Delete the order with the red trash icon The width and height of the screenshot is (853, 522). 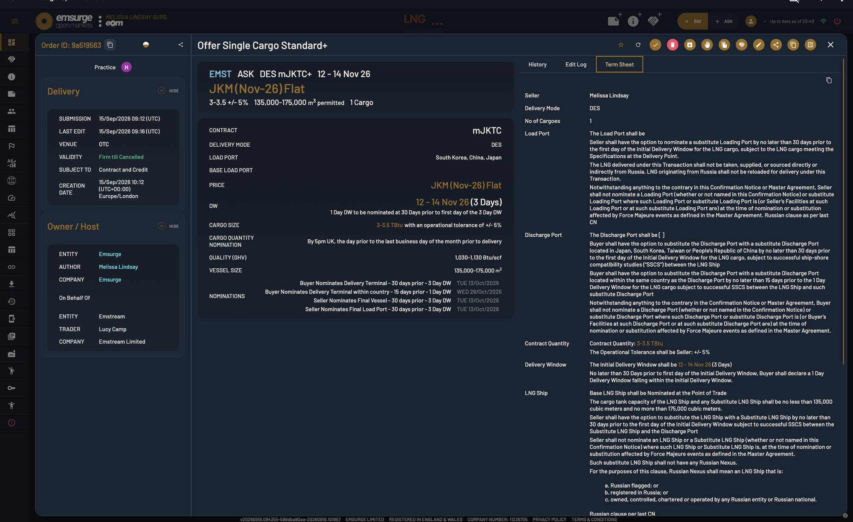pyautogui.click(x=673, y=45)
